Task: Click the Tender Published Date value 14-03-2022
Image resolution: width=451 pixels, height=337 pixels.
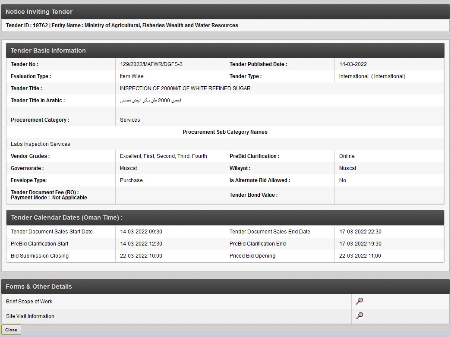Action: click(x=353, y=64)
